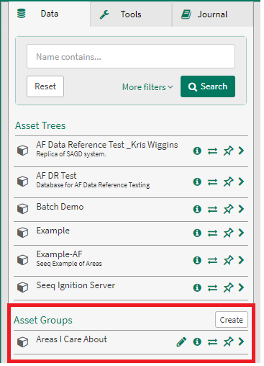Click the info icon for AF DR Test

coord(197,182)
